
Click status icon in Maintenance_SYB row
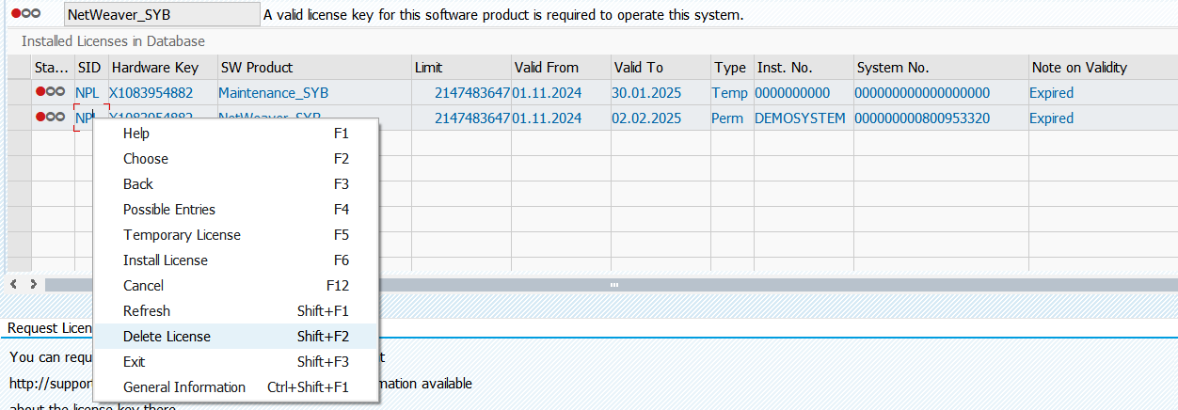50,92
